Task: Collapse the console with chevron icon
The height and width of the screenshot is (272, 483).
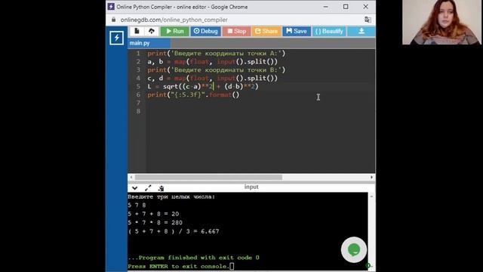Action: [x=134, y=188]
